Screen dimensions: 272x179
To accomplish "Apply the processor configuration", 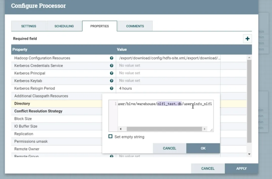I will click(x=241, y=168).
